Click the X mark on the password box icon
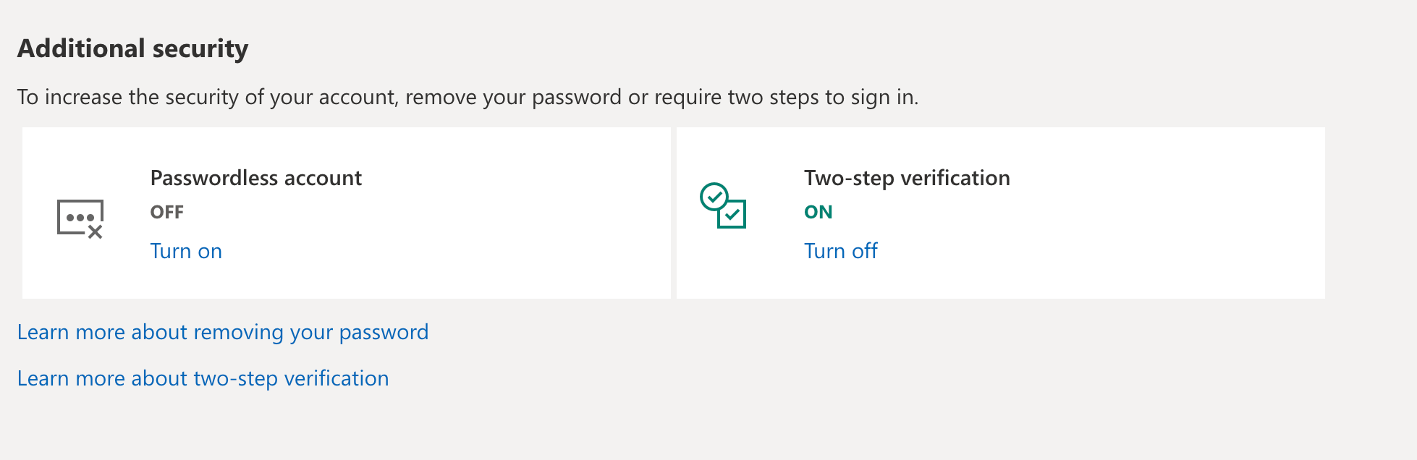Screen dimensions: 1417x460 (x=96, y=232)
